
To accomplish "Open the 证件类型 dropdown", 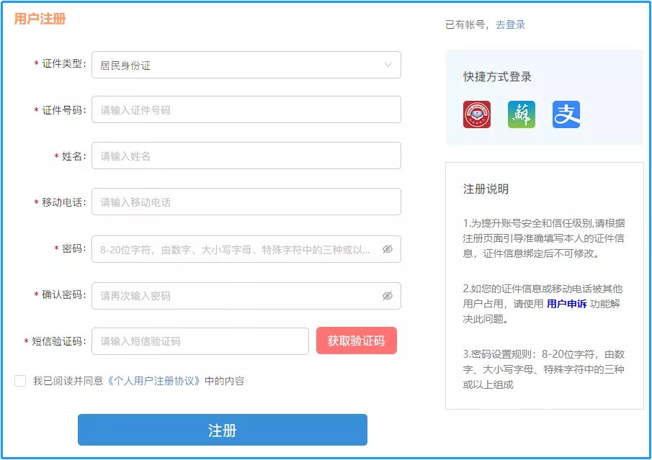I will 246,65.
